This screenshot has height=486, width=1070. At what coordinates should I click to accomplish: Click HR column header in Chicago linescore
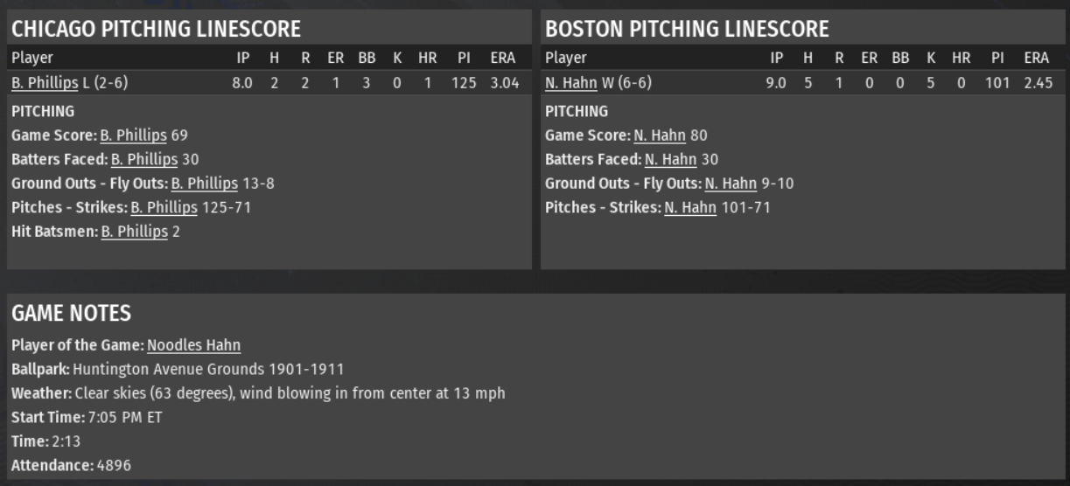(427, 59)
